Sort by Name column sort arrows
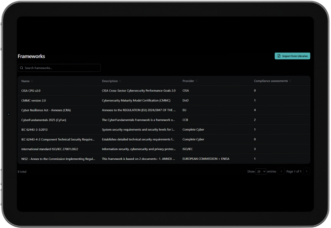 point(32,81)
